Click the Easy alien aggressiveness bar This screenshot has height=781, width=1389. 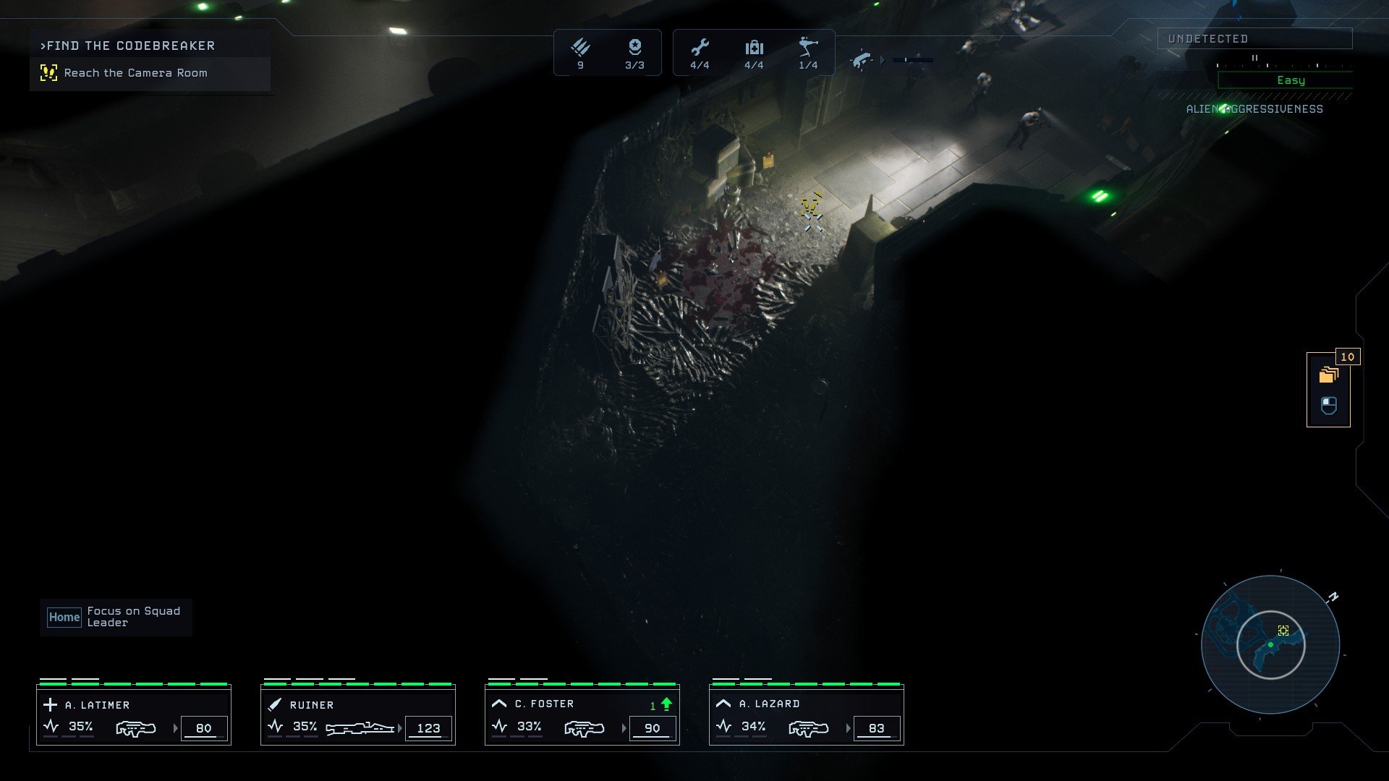tap(1285, 80)
